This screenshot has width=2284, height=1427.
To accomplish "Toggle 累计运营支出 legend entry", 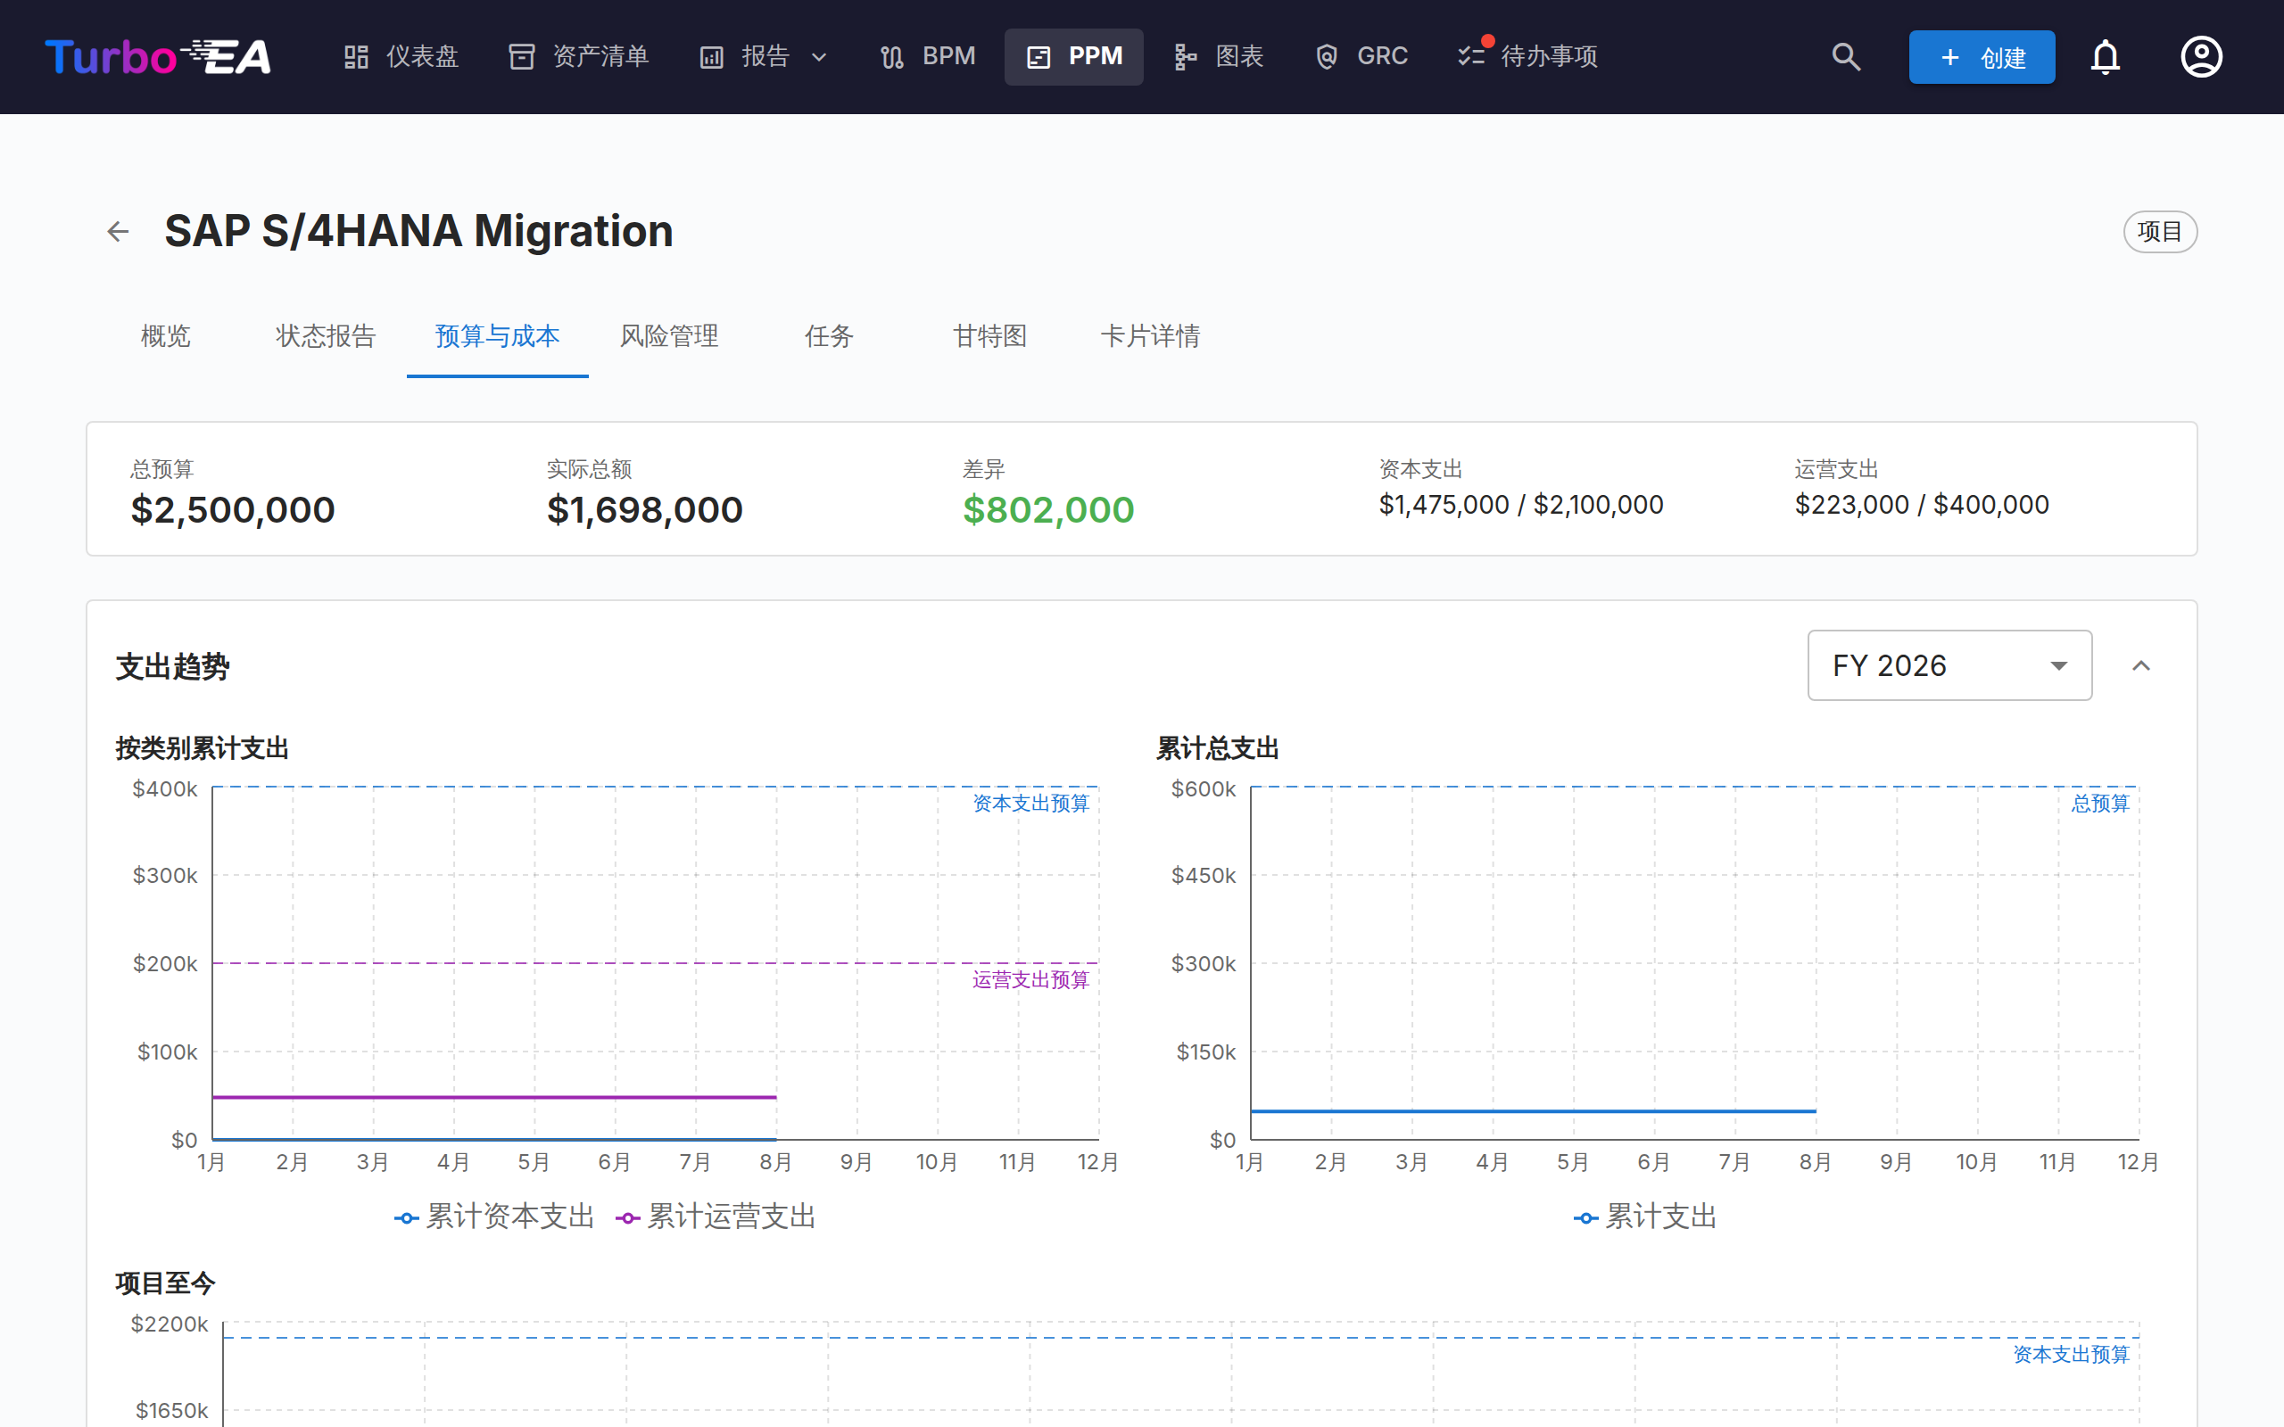I will [x=716, y=1217].
